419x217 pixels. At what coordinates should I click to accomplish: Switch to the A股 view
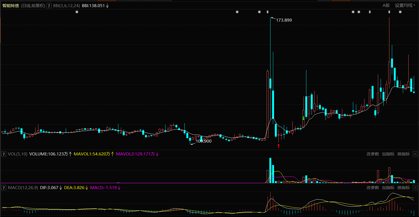click(386, 5)
